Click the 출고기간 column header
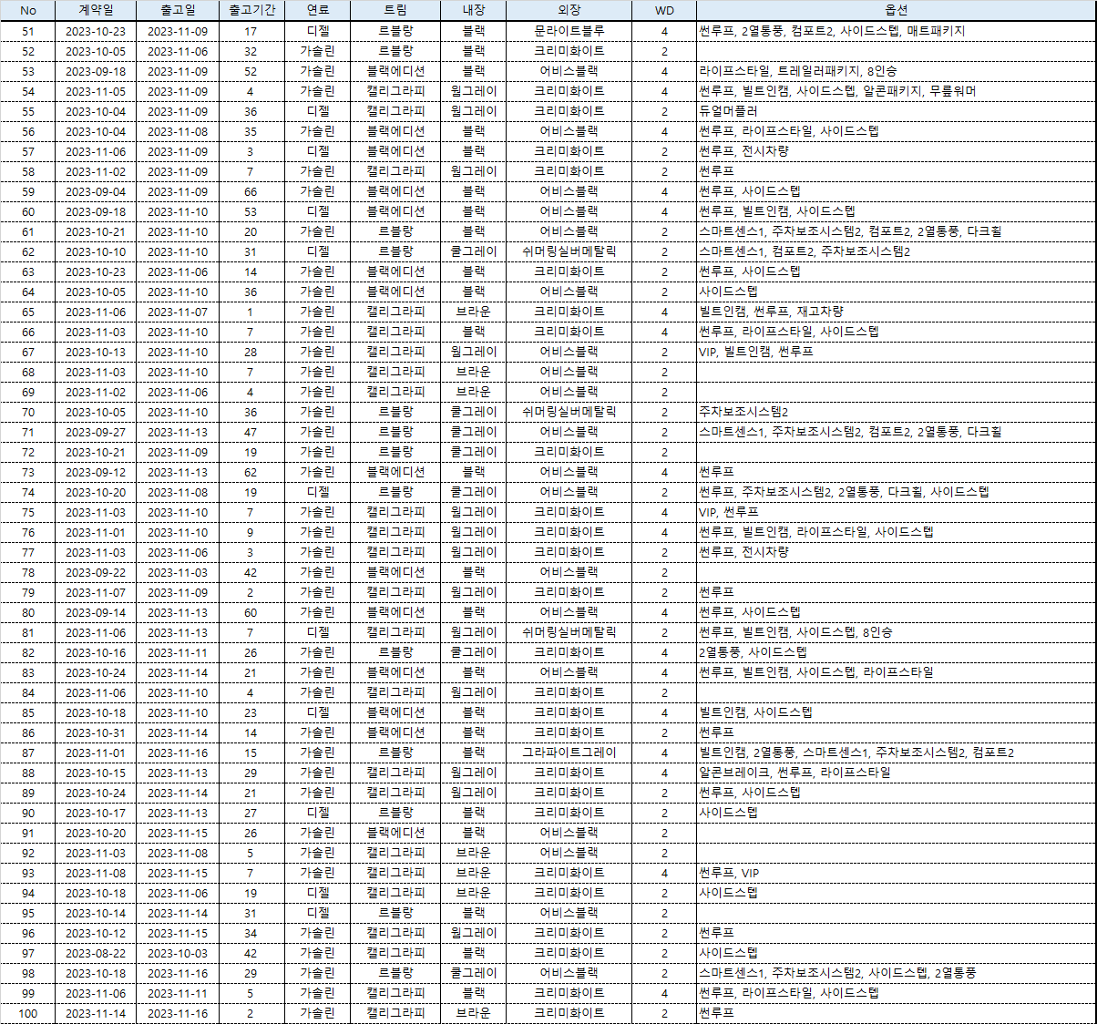Viewport: 1097px width, 1024px height. click(251, 11)
